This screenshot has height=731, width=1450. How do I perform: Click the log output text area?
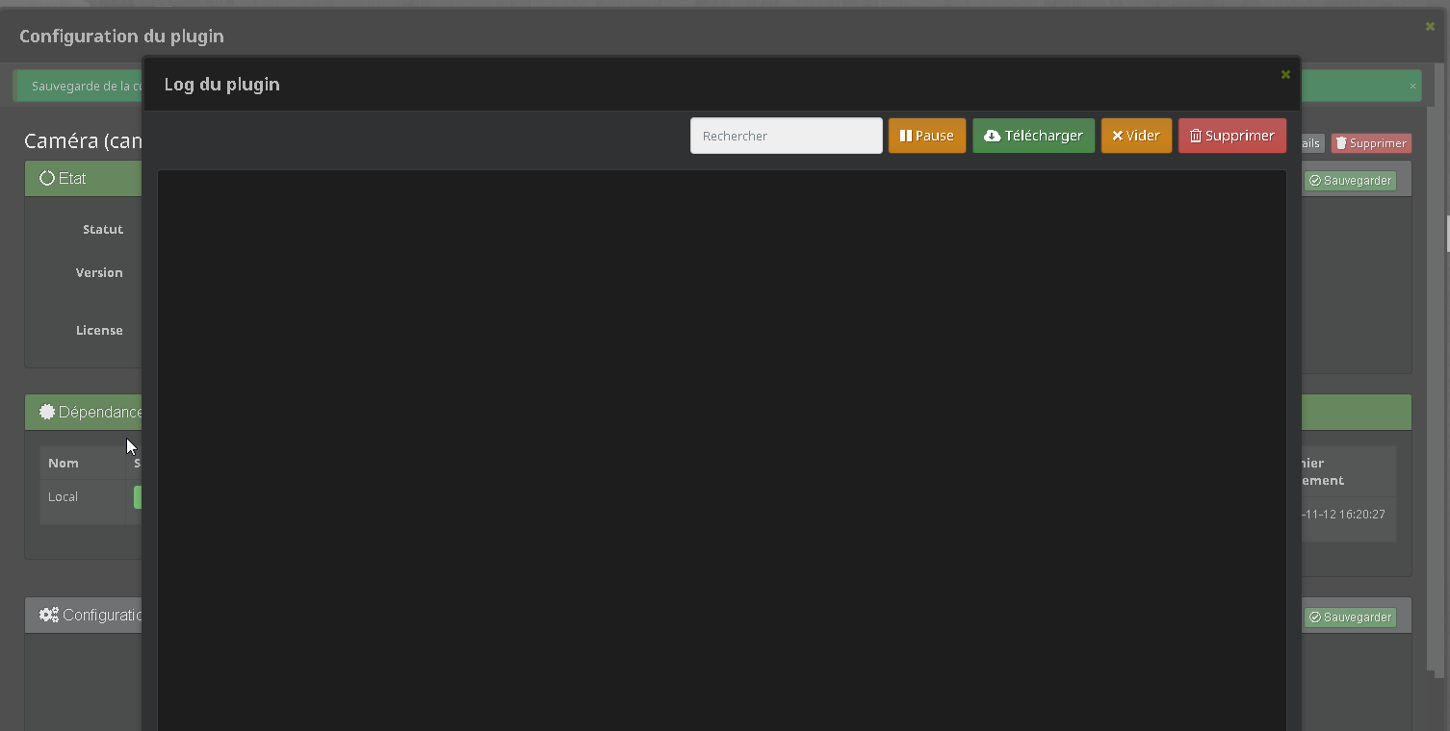tap(722, 450)
